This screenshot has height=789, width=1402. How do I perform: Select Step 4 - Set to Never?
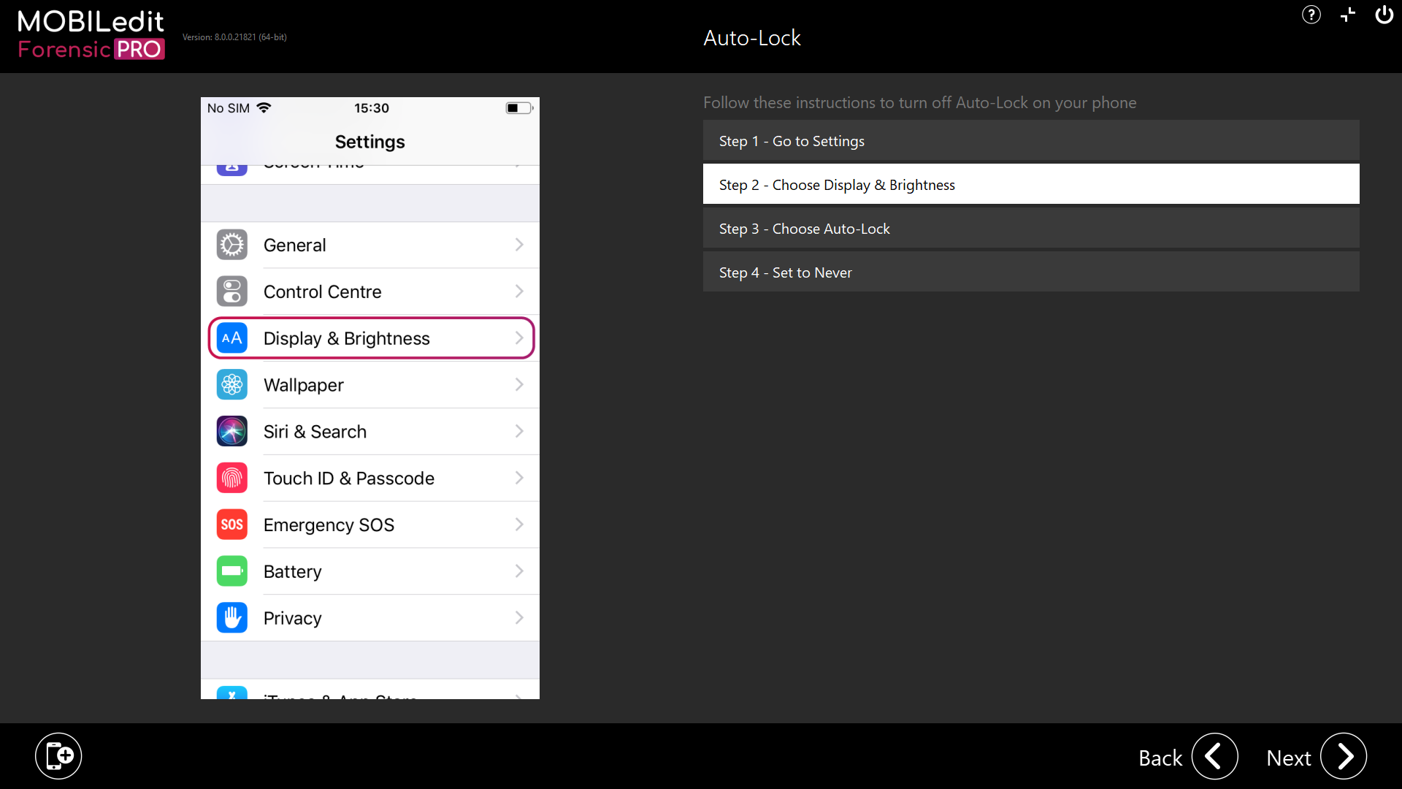1030,272
